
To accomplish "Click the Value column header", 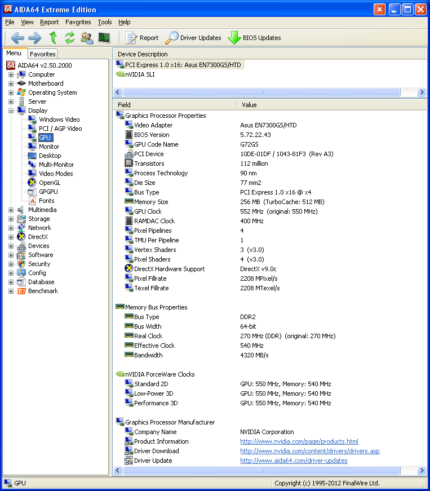I will (331, 105).
